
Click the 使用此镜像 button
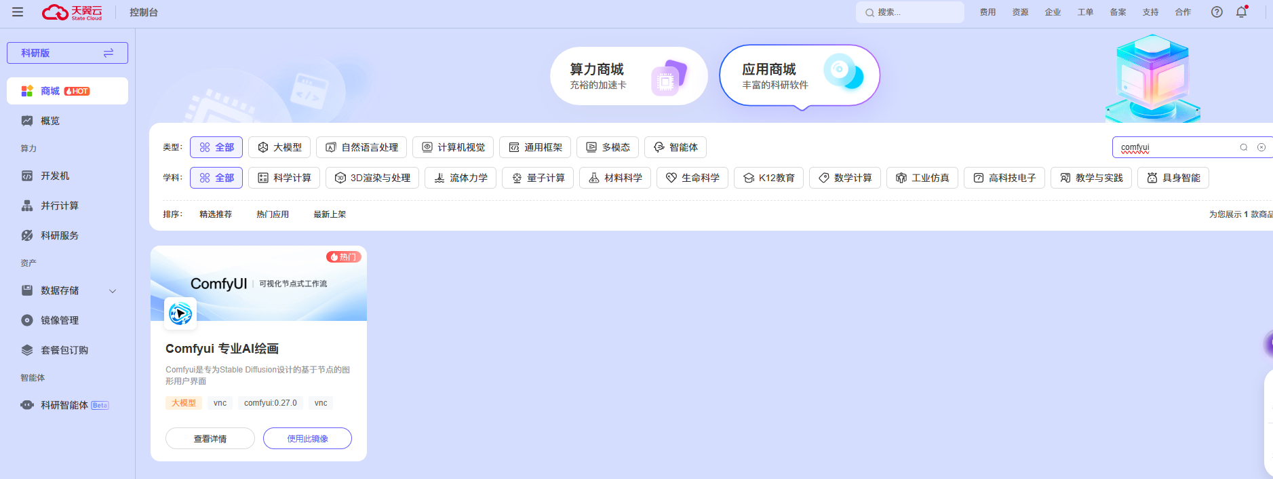click(307, 438)
